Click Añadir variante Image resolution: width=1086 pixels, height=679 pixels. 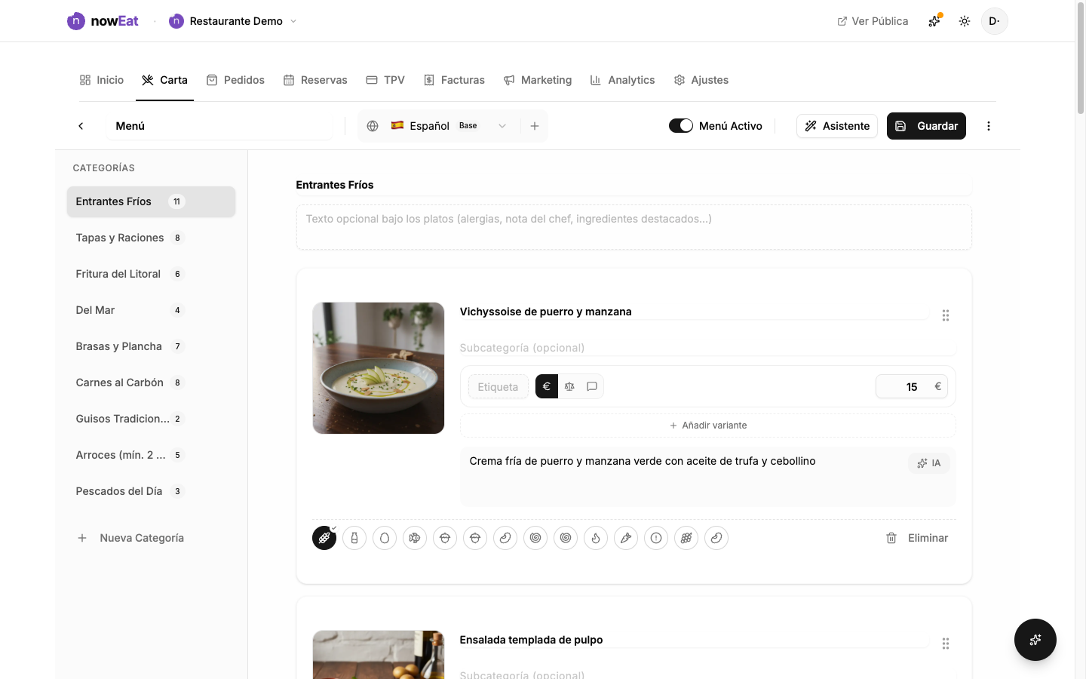coord(708,426)
